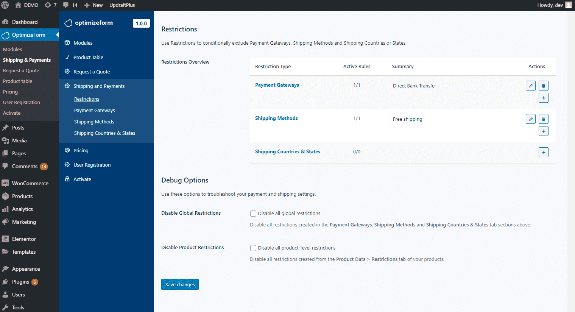Delete the Shipping Methods restriction rule
Viewport: 575px width, 312px height.
click(543, 119)
